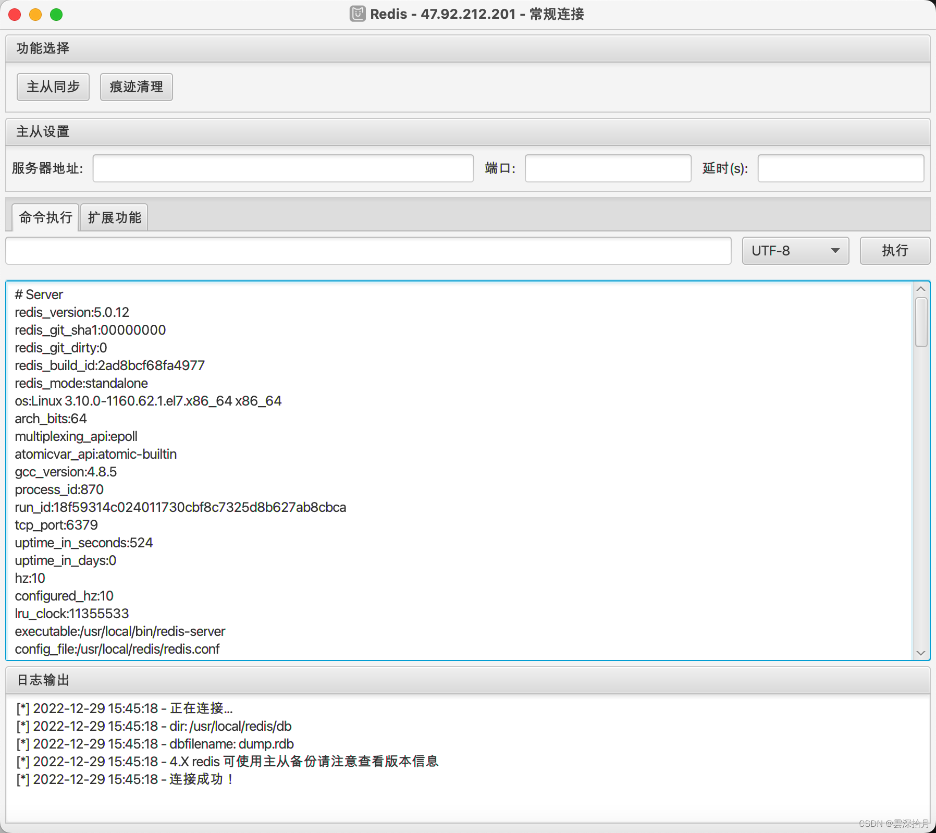Image resolution: width=936 pixels, height=833 pixels.
Task: Click the os:Linux line
Action: (148, 401)
